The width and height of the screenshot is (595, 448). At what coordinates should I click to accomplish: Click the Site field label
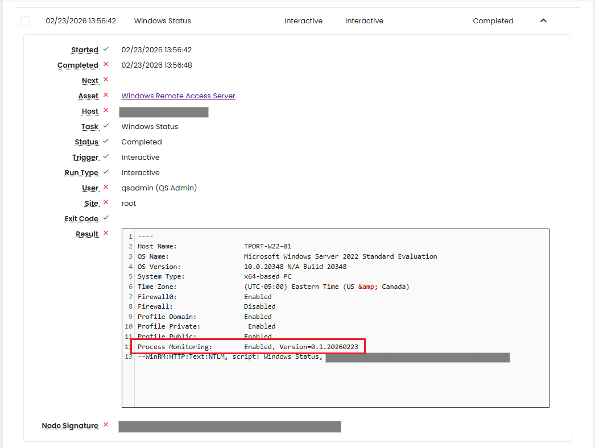[91, 204]
